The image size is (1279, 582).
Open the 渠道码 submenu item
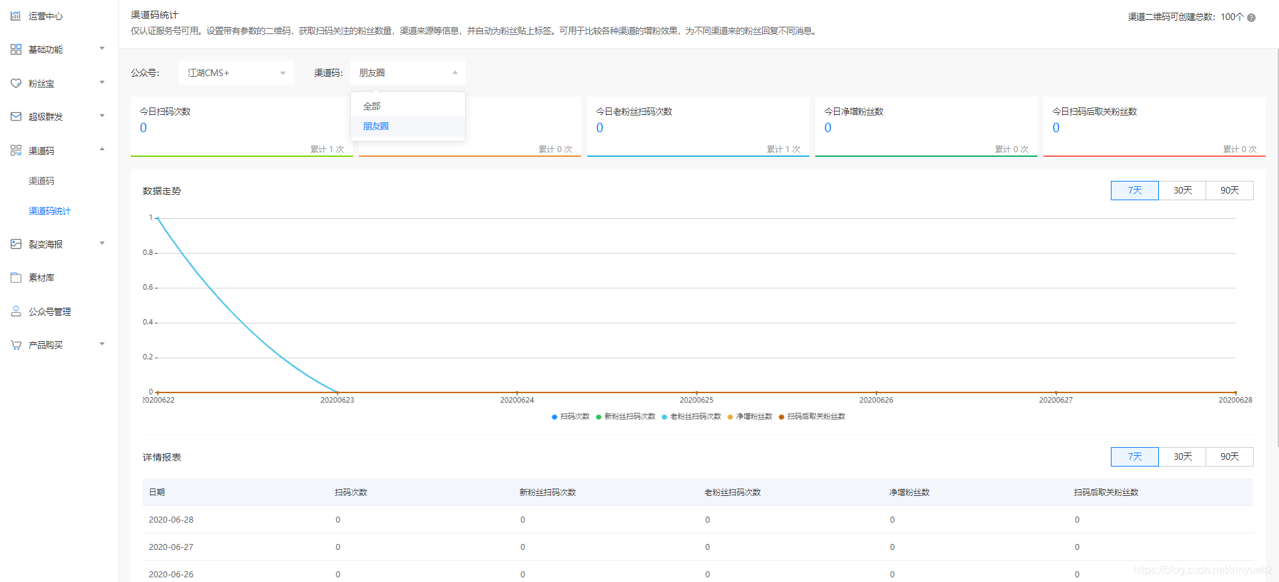pos(41,181)
